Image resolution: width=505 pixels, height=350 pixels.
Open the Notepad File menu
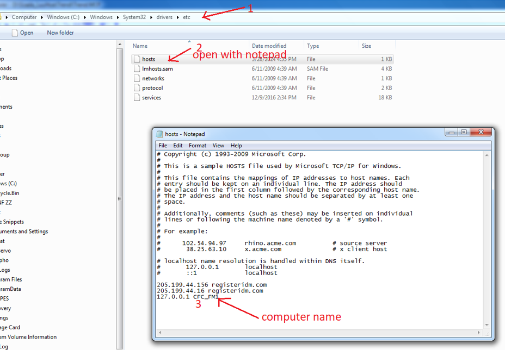163,146
